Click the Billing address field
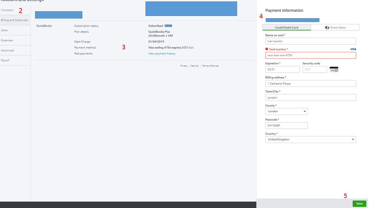Image resolution: width=371 pixels, height=208 pixels. pos(310,84)
